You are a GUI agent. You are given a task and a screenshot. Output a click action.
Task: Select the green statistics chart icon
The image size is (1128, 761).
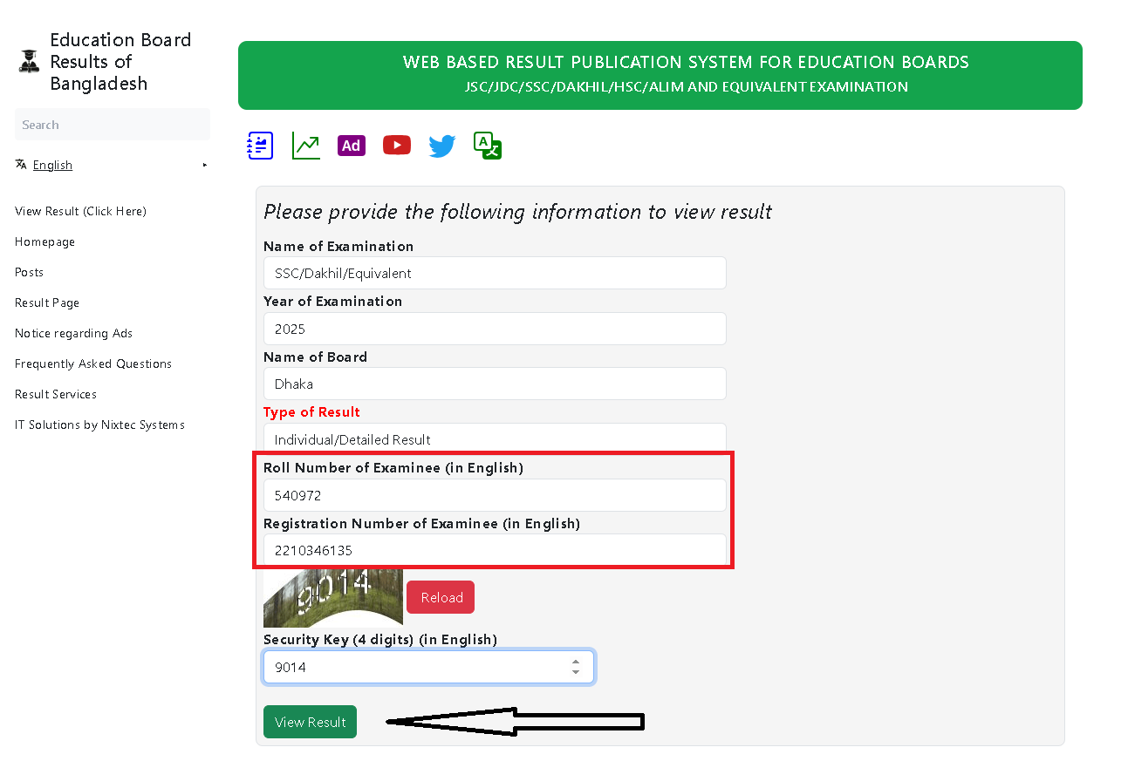305,145
